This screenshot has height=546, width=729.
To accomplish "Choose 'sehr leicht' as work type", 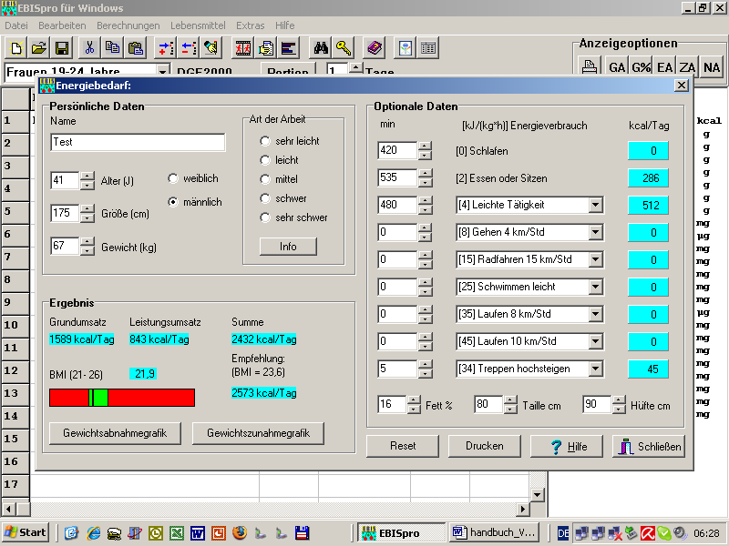I will [x=265, y=141].
